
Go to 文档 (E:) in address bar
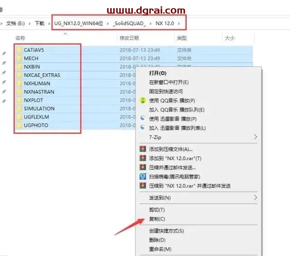click(x=15, y=24)
